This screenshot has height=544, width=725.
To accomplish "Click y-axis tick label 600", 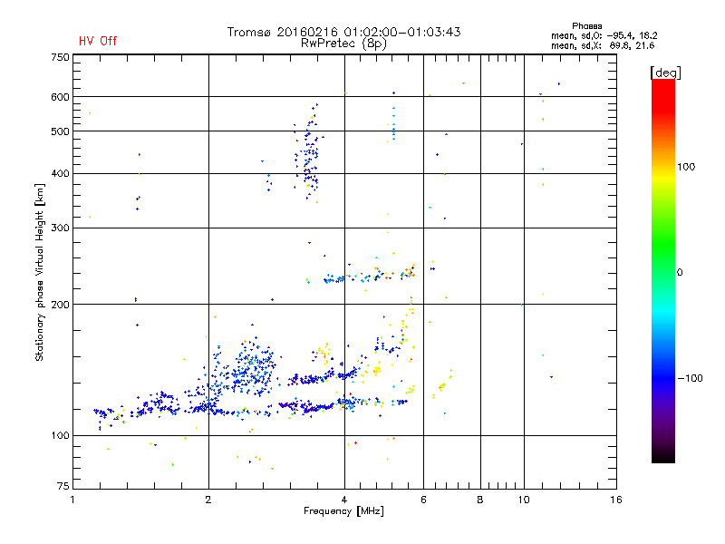I will [60, 97].
